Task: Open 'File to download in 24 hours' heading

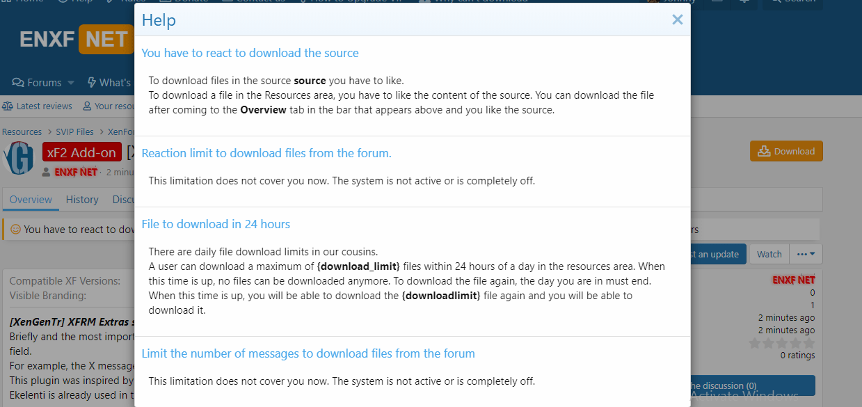Action: pos(216,224)
